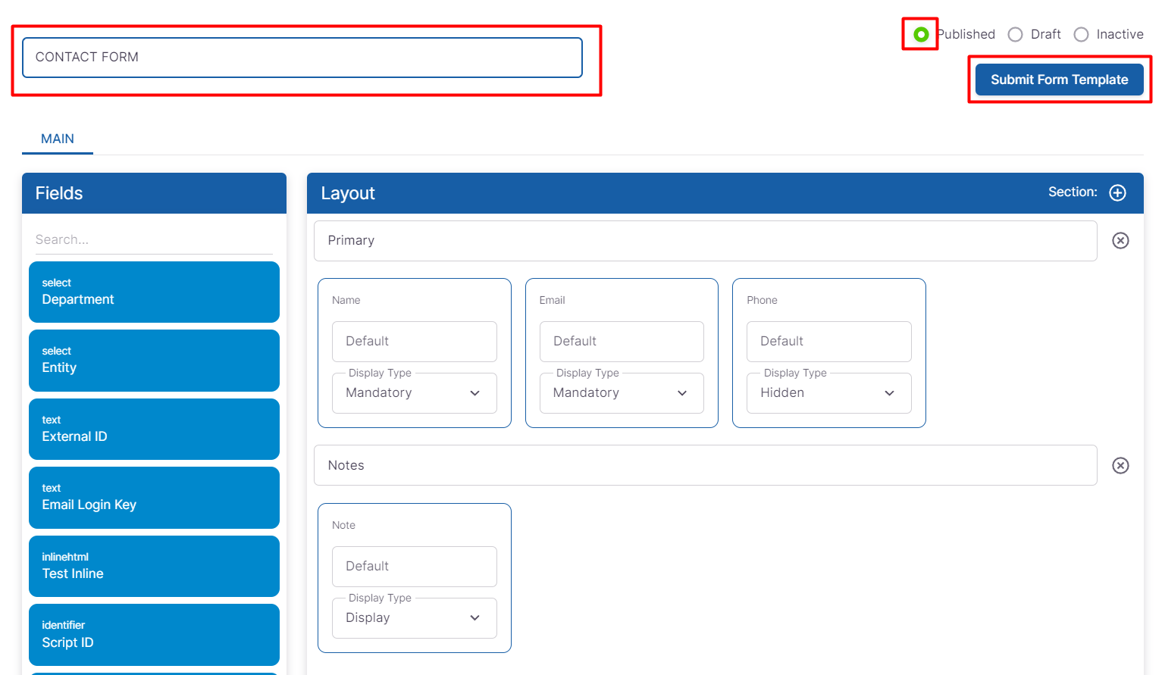
Task: Click the Test Inline inlinehtml field
Action: pyautogui.click(x=154, y=566)
